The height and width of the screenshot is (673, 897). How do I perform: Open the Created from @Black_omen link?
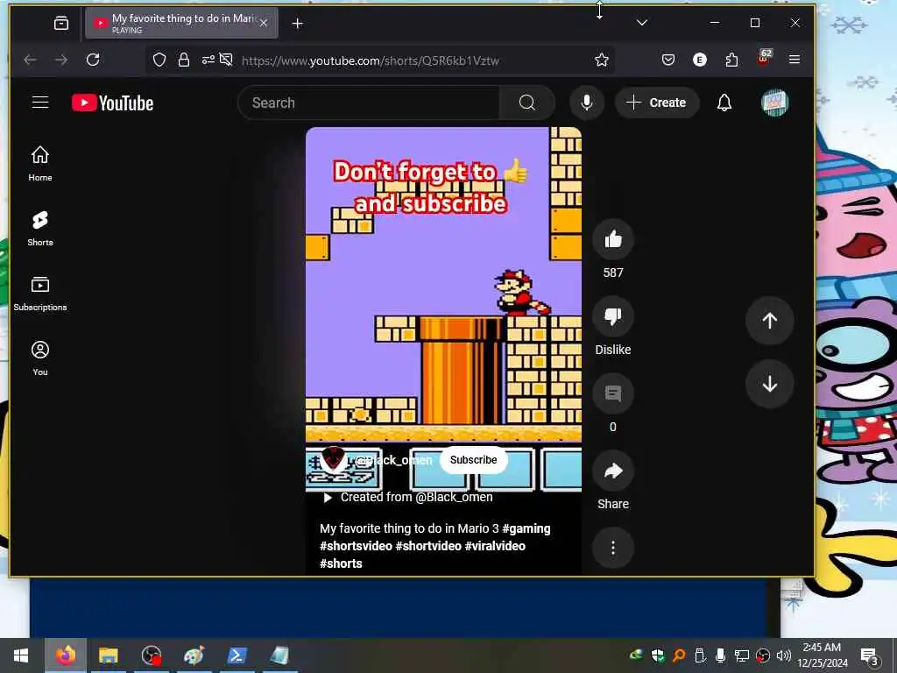tap(408, 498)
